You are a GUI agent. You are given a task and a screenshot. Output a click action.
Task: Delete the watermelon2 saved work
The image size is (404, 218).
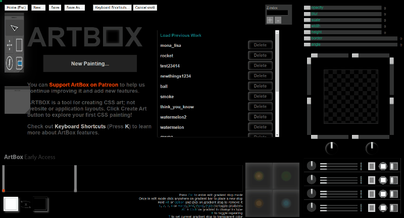[x=260, y=117]
